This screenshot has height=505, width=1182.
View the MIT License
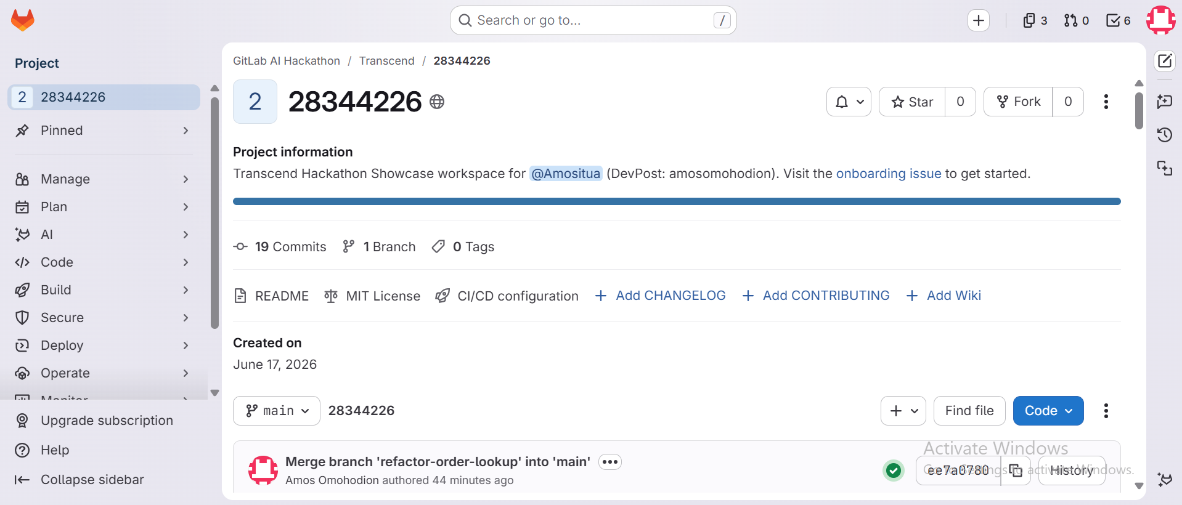point(372,296)
